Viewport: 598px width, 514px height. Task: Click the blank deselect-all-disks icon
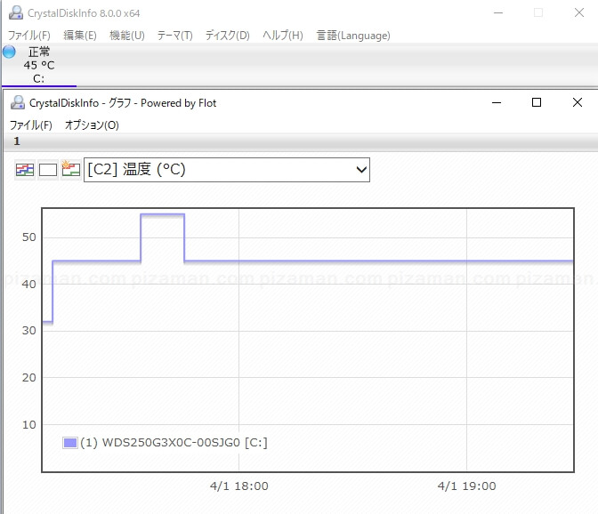[x=48, y=169]
